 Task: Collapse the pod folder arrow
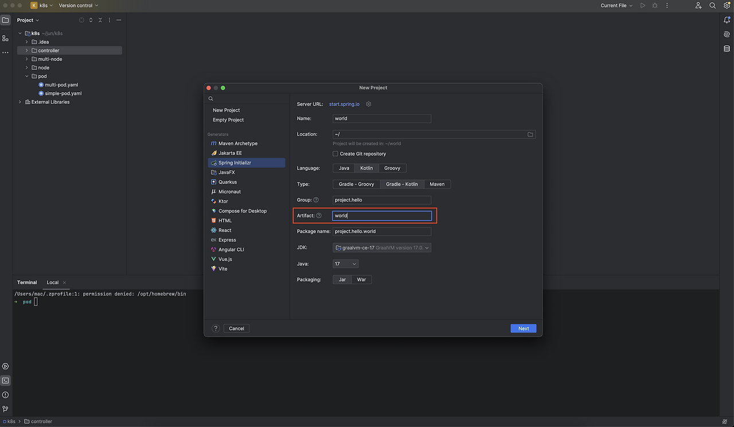[x=26, y=76]
